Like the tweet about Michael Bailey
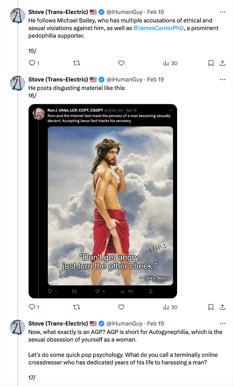The image size is (233, 386). tap(121, 63)
